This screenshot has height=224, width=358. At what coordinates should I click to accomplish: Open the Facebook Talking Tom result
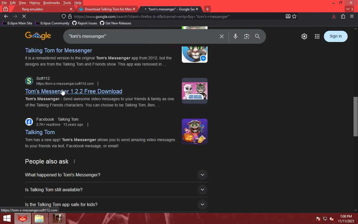click(40, 132)
